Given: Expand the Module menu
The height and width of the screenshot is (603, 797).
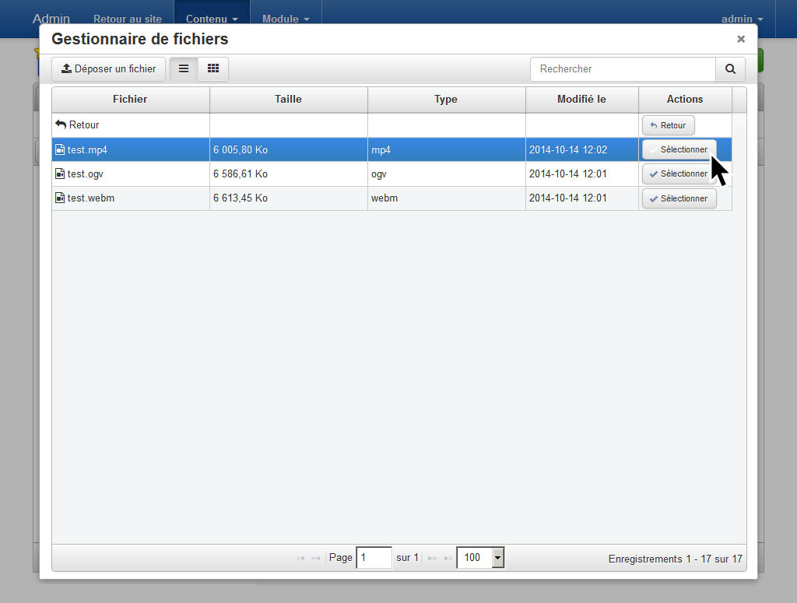Looking at the screenshot, I should (286, 19).
